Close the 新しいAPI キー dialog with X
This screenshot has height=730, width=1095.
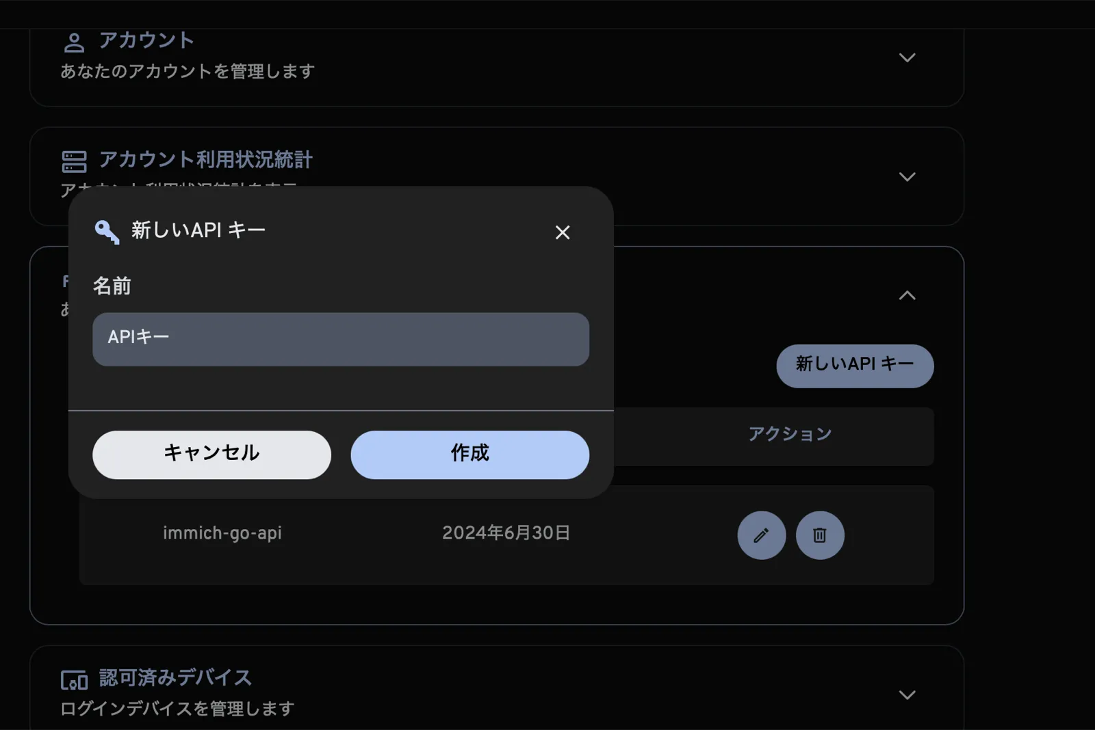coord(562,233)
